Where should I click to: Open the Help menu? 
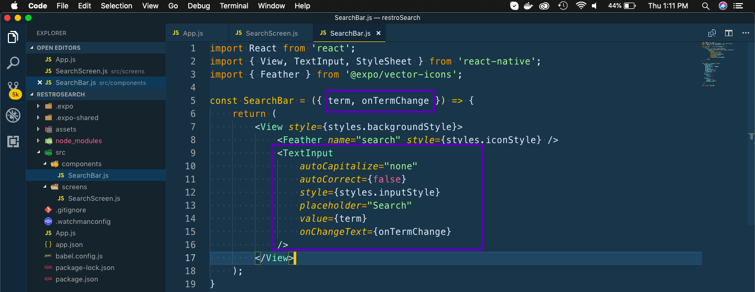tap(303, 6)
